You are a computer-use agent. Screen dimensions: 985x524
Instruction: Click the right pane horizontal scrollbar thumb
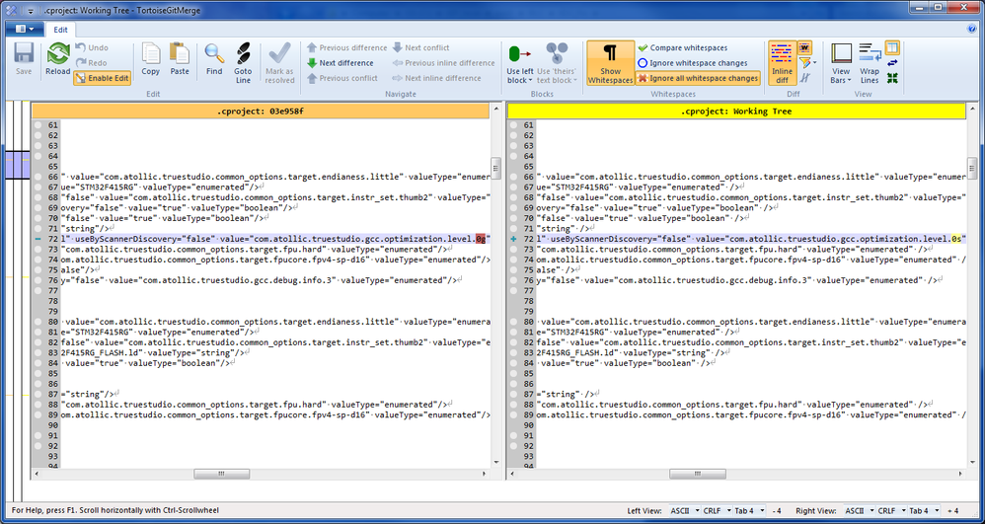coord(697,474)
